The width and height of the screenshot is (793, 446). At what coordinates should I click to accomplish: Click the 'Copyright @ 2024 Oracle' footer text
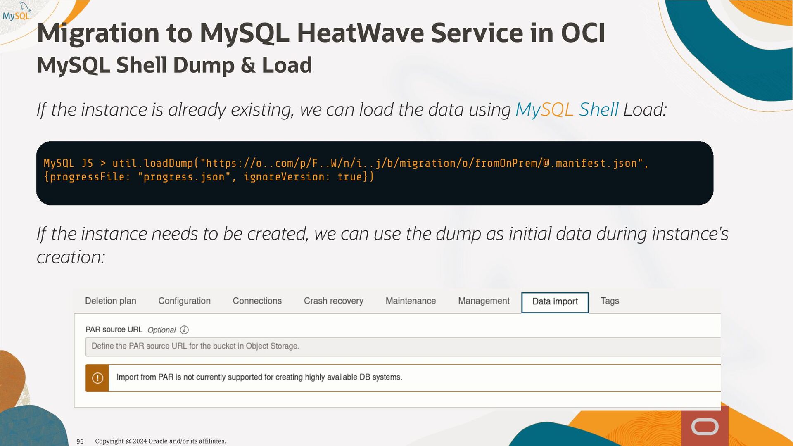pyautogui.click(x=160, y=441)
